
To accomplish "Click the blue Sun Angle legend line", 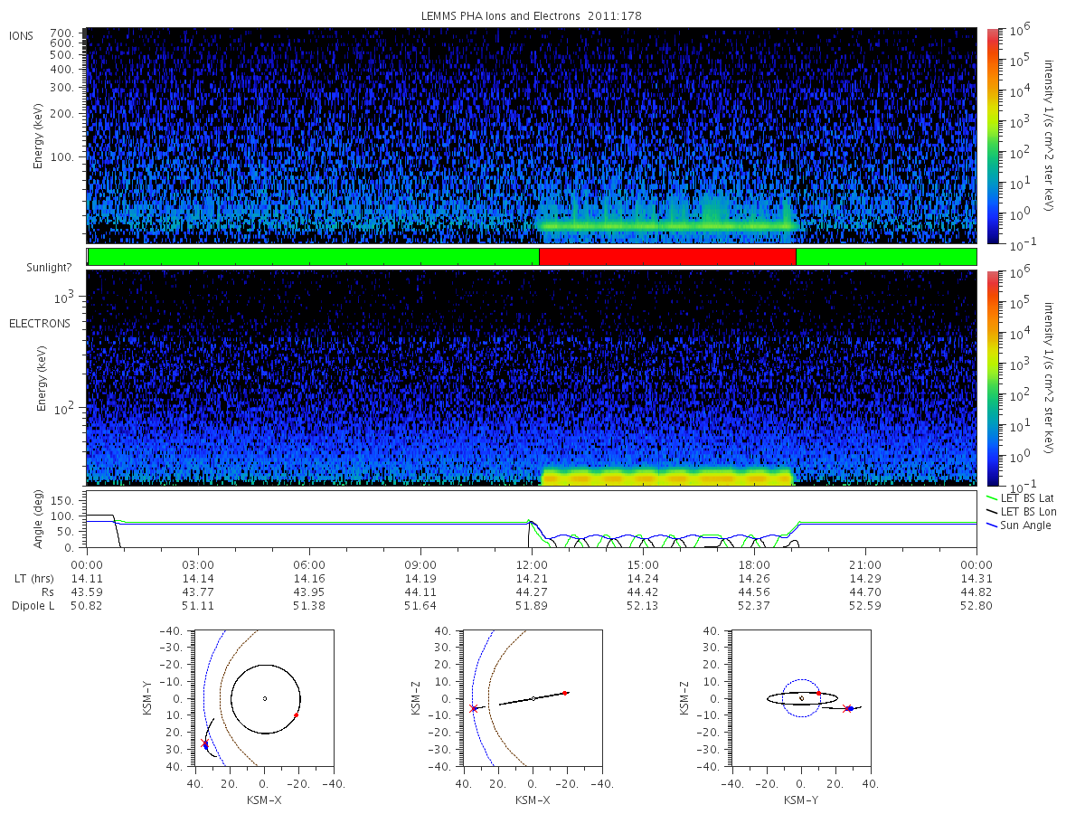I will tap(992, 525).
